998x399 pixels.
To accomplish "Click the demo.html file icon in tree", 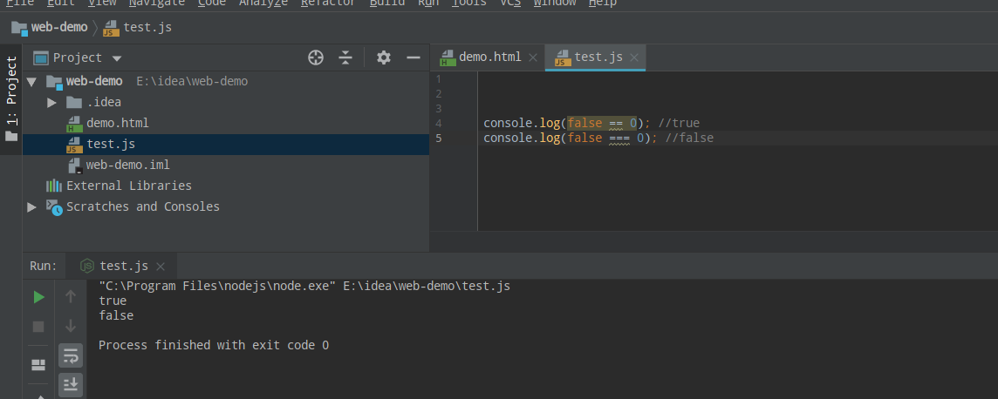I will pyautogui.click(x=74, y=124).
